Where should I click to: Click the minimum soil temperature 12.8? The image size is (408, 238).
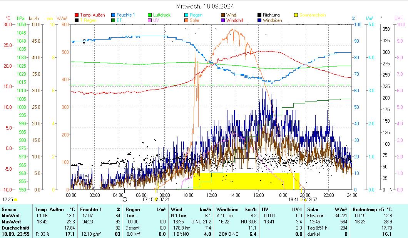pyautogui.click(x=388, y=216)
